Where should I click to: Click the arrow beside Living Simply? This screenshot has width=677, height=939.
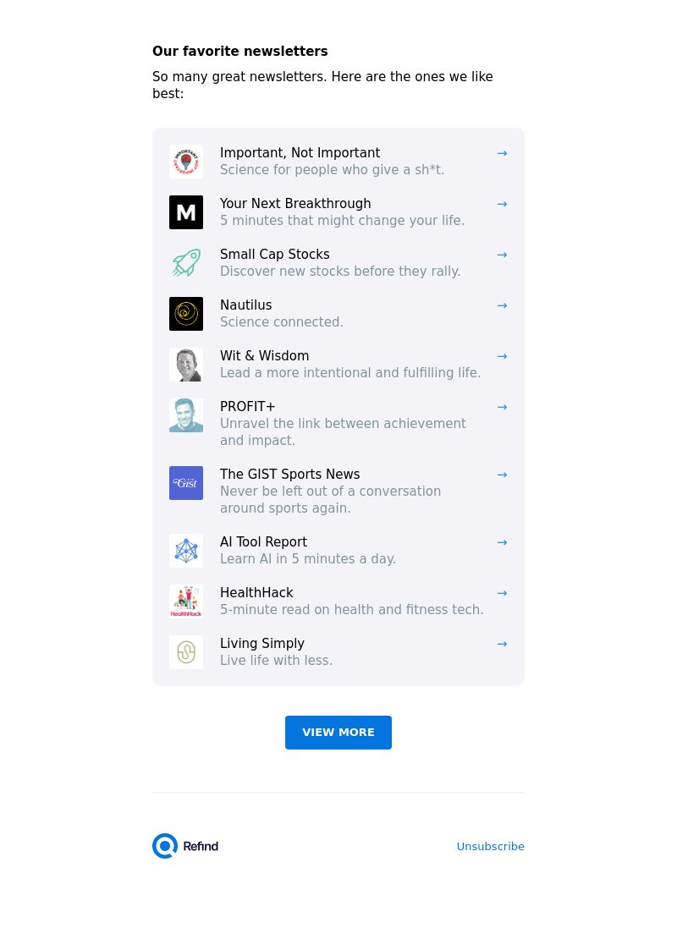502,644
